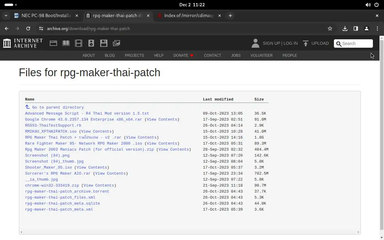The width and height of the screenshot is (384, 240).
Task: Download RM2K9U_XPTHAIPATCH.iso
Action: pos(51,131)
